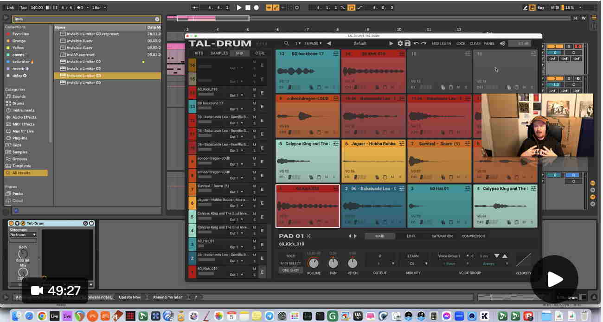Toggle ONE SHOT for PAD 01

(x=291, y=270)
